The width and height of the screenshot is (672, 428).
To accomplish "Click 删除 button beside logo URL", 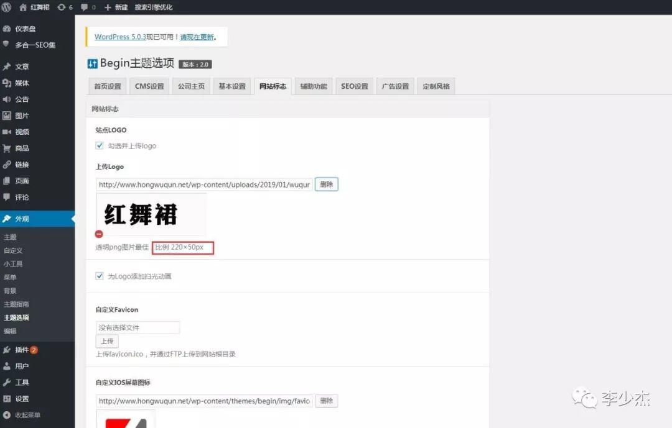I will (327, 184).
